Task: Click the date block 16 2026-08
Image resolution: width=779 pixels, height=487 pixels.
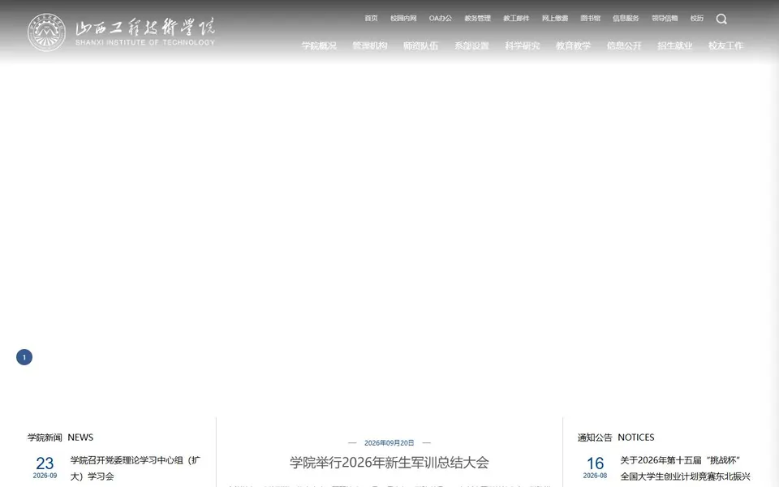Action: [595, 468]
